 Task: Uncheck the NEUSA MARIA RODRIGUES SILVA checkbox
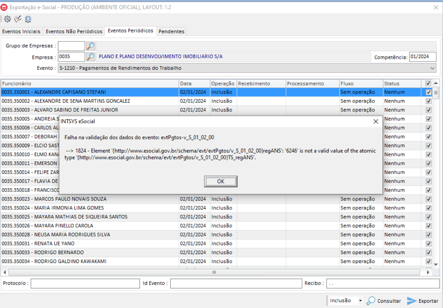click(x=429, y=235)
